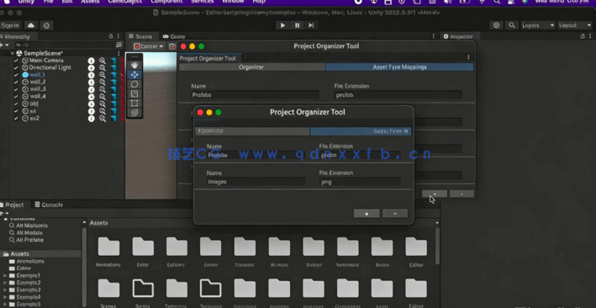Open the Hierarchy panel kebab menu
The image size is (596, 308).
119,36
